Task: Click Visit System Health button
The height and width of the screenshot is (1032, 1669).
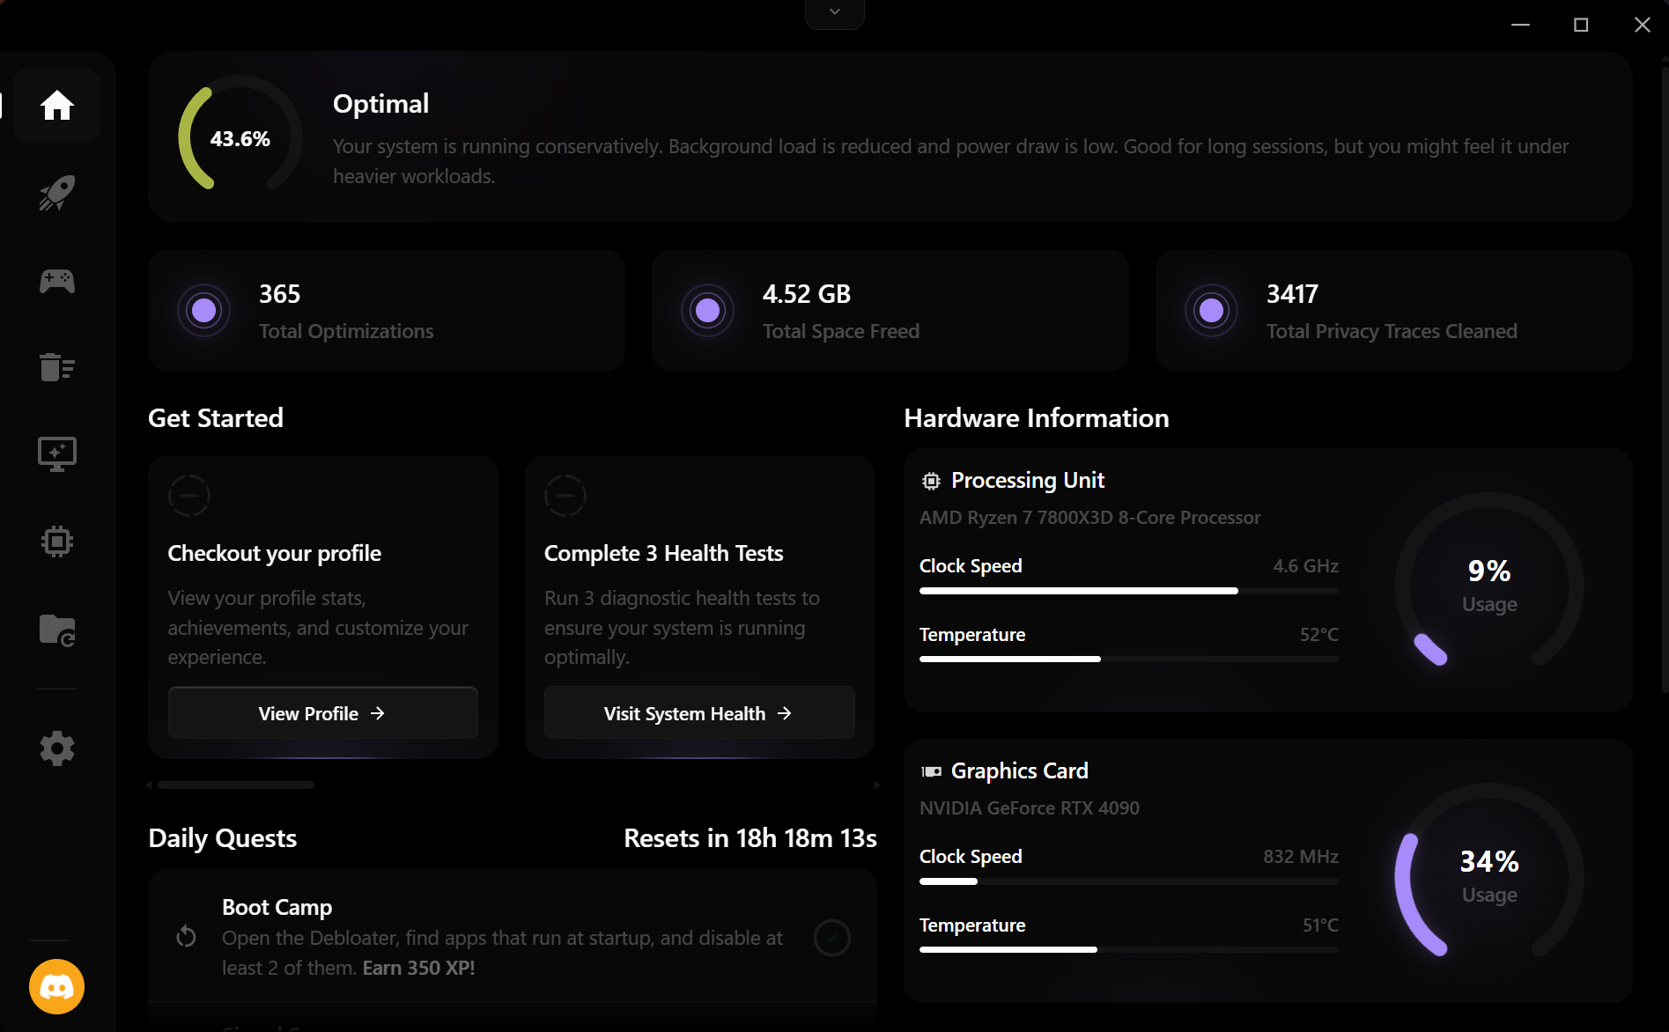Action: tap(699, 713)
